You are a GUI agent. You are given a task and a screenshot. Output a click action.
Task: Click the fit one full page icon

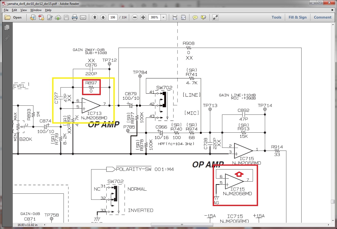183,17
